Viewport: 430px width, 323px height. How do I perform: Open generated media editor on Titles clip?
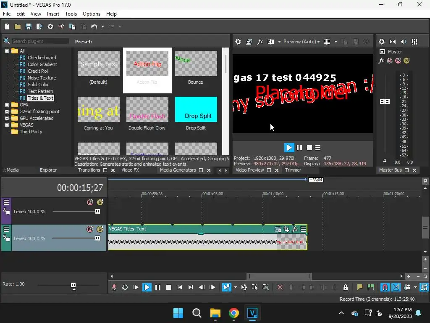pos(278,229)
